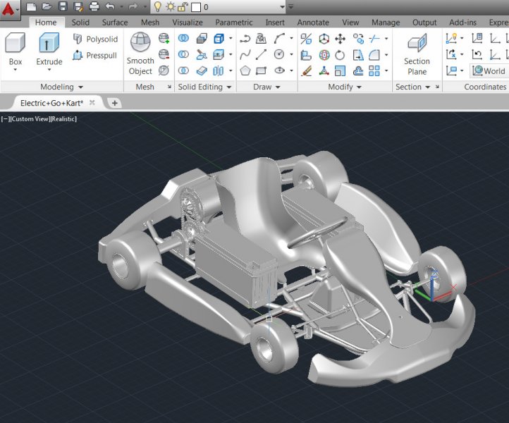This screenshot has width=509, height=423.
Task: Click the Solid Union icon
Action: 183,38
